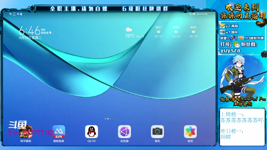This screenshot has width=267, height=150.
Task: Tap the date line under the clock
Action: 30,38
